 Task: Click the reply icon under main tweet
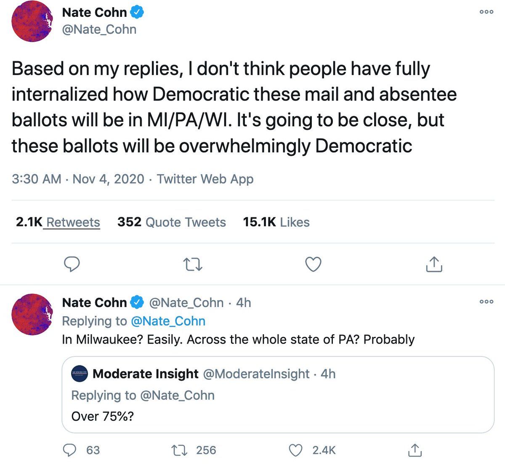(72, 264)
